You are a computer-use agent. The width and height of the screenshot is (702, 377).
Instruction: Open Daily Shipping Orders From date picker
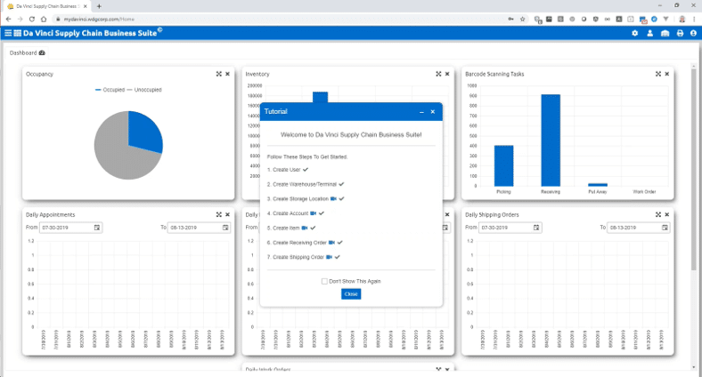[536, 228]
